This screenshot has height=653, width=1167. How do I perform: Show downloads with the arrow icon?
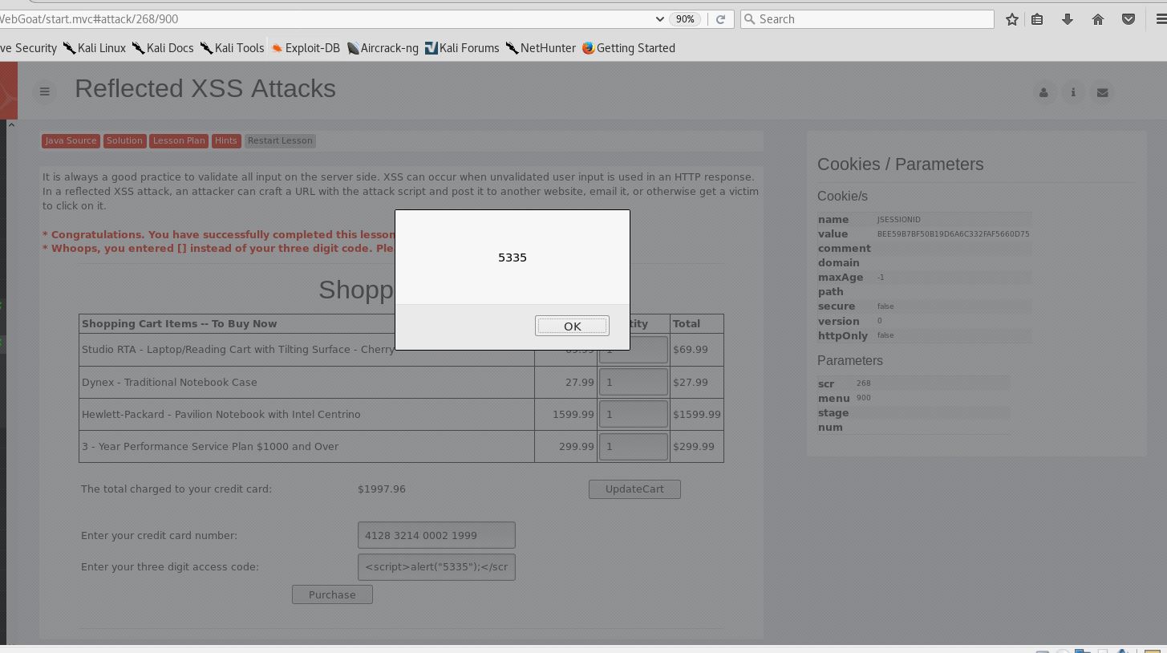pos(1068,19)
